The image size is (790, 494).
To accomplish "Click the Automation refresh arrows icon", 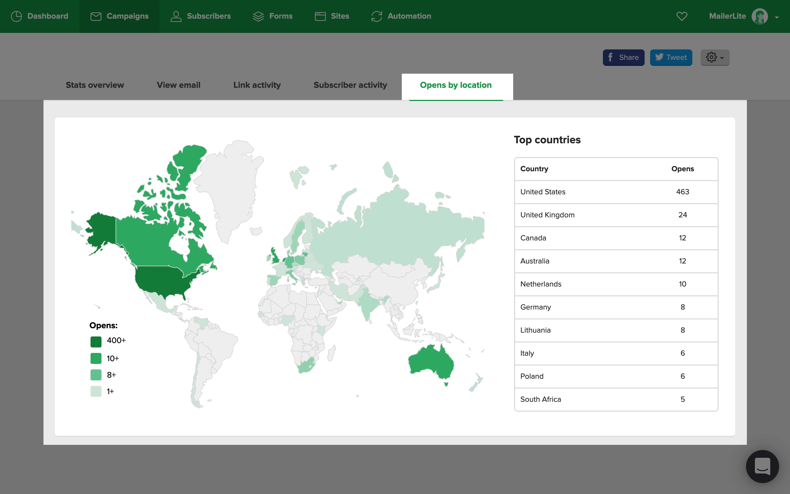I will pos(376,16).
